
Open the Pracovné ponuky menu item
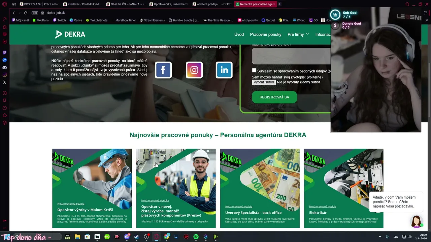(x=266, y=34)
